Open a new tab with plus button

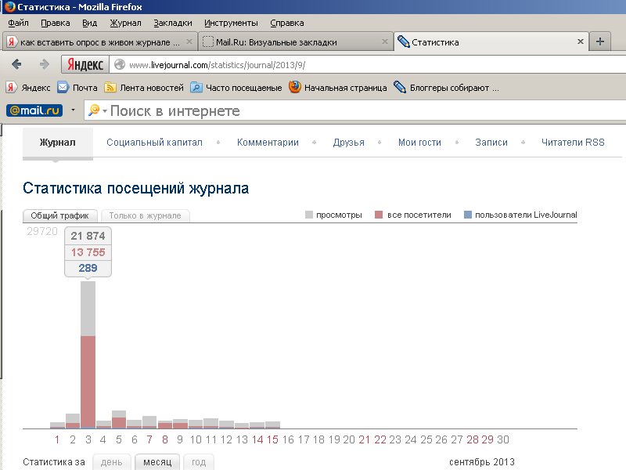tap(600, 42)
